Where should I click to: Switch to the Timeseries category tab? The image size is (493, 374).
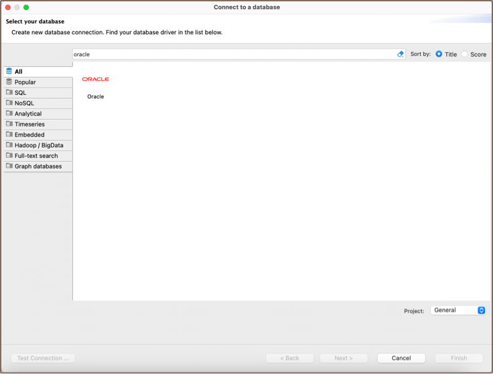(38, 124)
